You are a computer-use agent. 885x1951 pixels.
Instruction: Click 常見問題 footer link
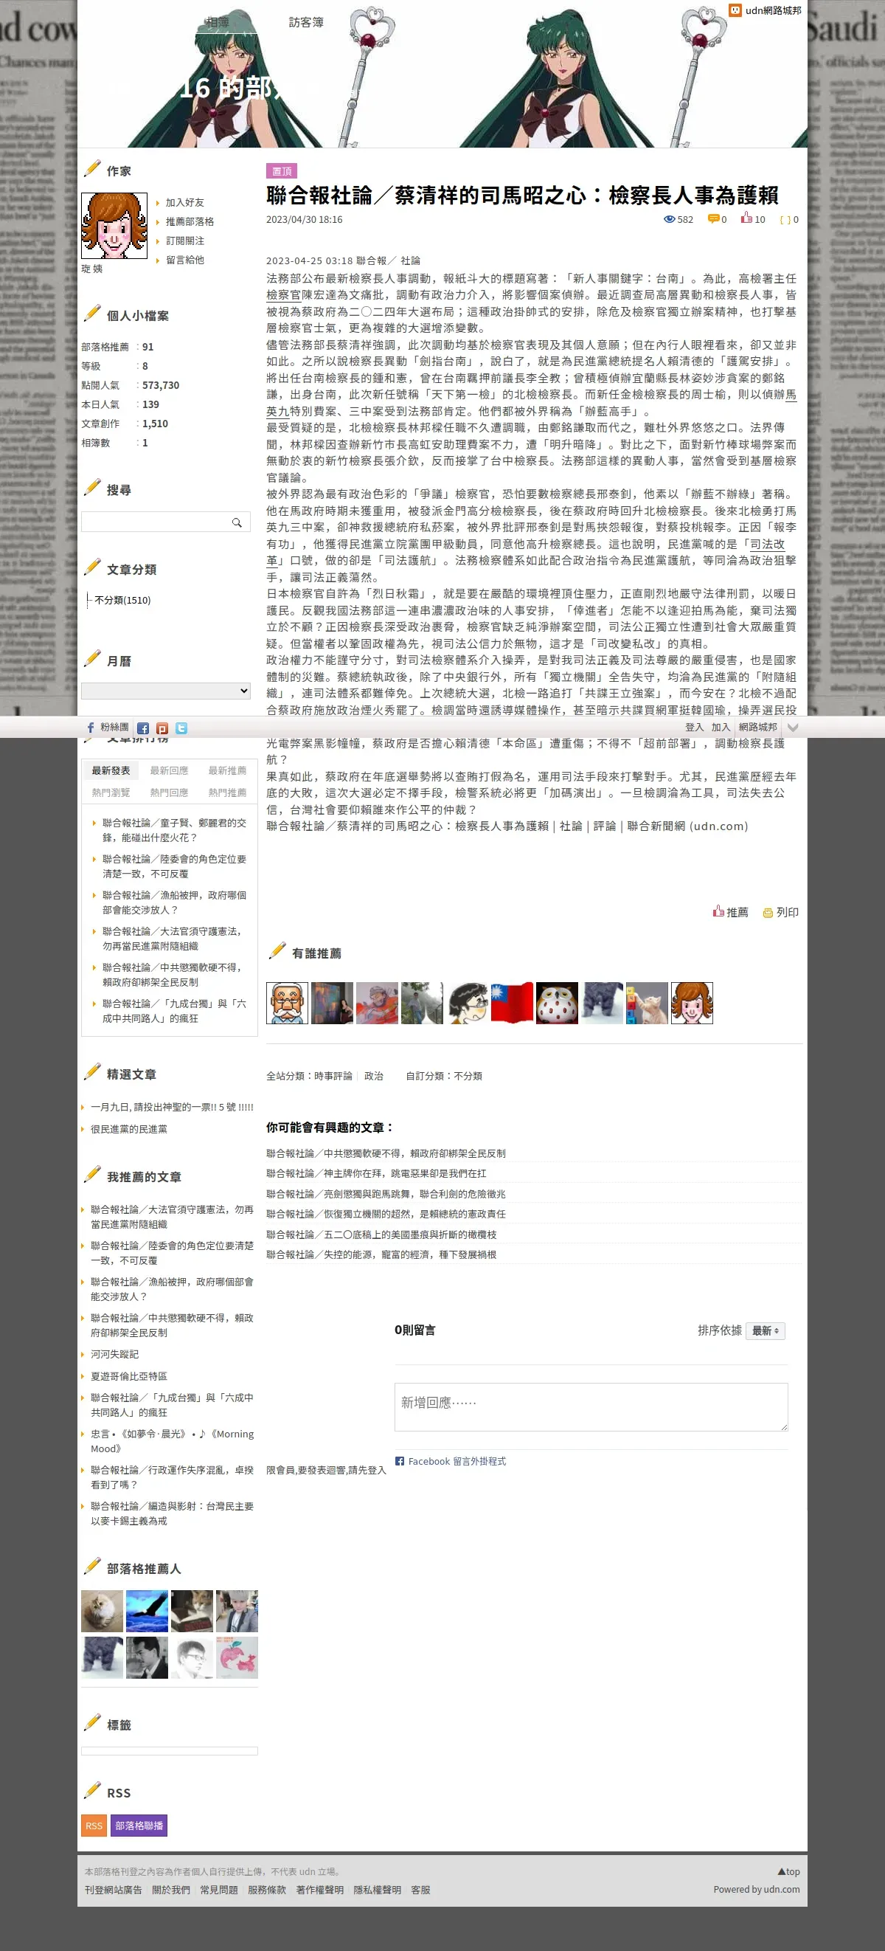(x=219, y=1890)
